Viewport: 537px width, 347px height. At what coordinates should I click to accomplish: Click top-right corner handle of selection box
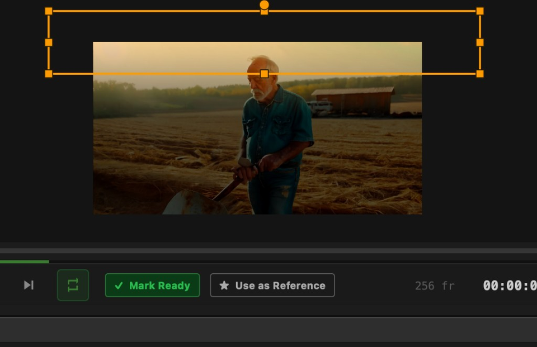tap(480, 11)
